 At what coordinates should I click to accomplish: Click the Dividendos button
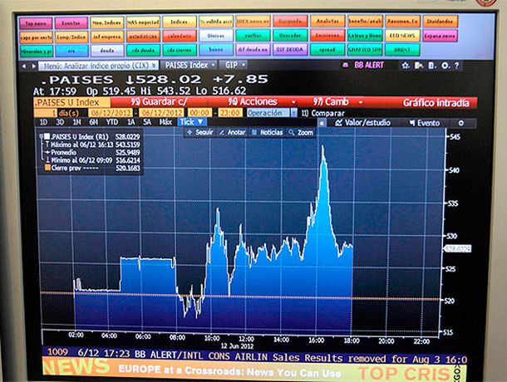[x=440, y=22]
